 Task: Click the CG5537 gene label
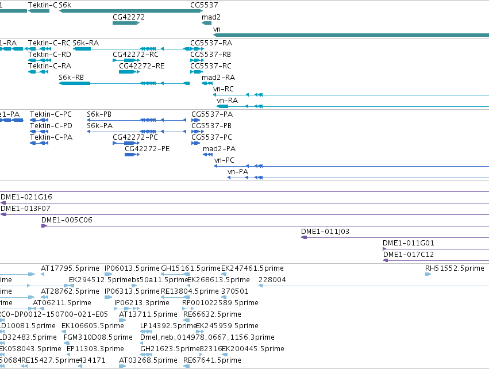[x=204, y=5]
